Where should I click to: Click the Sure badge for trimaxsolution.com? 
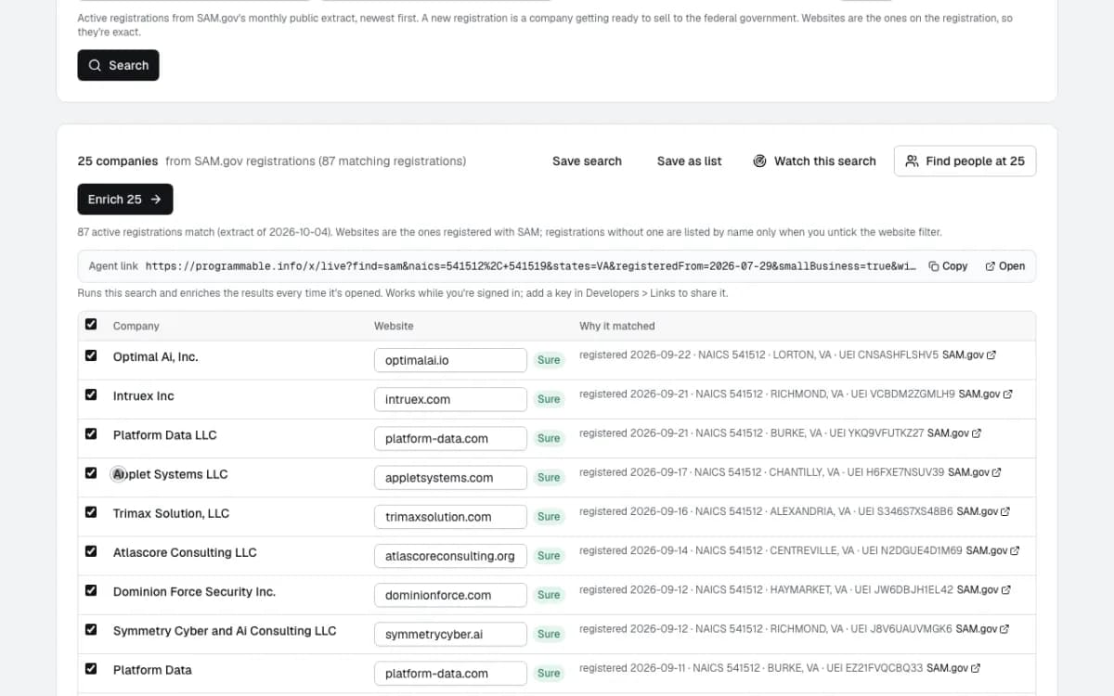coord(549,516)
